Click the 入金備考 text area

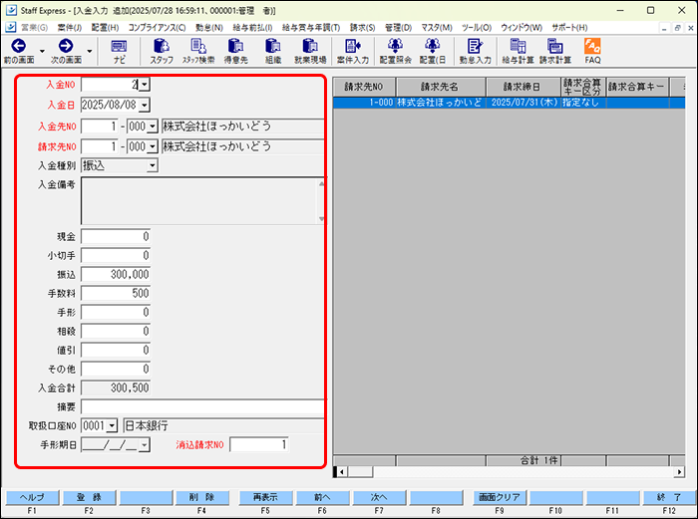pyautogui.click(x=203, y=201)
